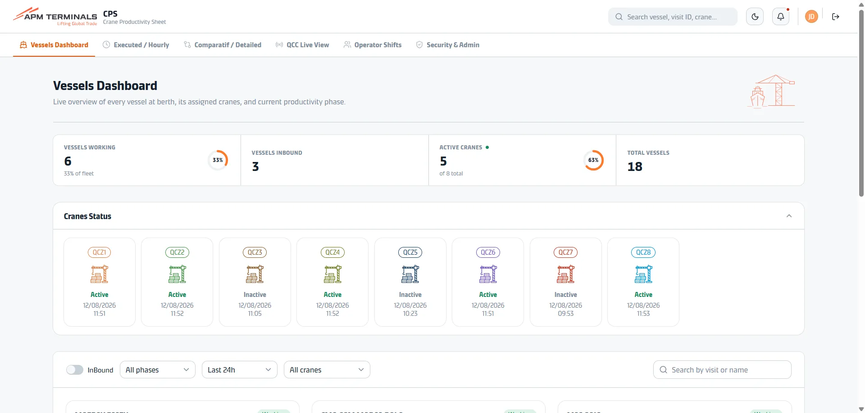The image size is (865, 413).
Task: Click the QCZ4 crane icon
Action: [x=332, y=274]
